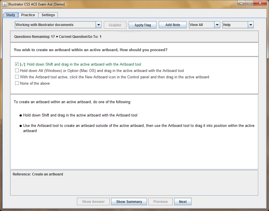Go to the Next question
The height and width of the screenshot is (211, 269).
pos(183,201)
